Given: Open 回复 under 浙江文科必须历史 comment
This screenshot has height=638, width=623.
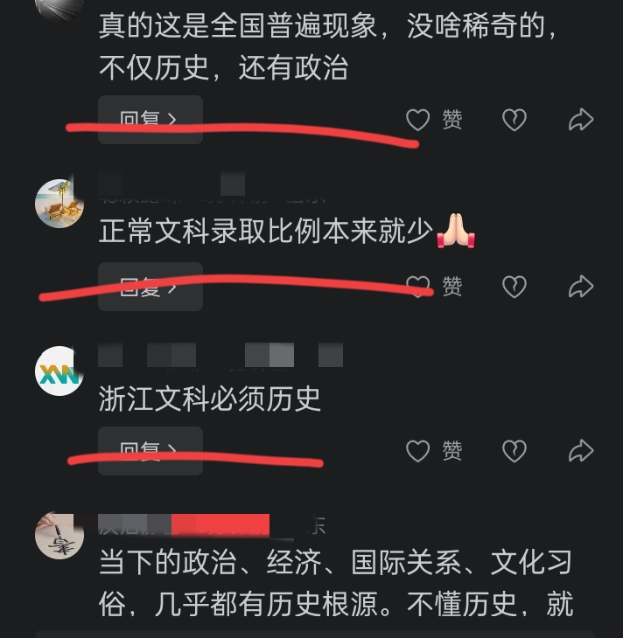Looking at the screenshot, I should click(x=150, y=451).
